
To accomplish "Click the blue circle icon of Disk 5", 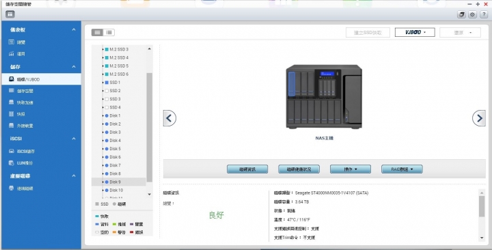I will pos(107,149).
